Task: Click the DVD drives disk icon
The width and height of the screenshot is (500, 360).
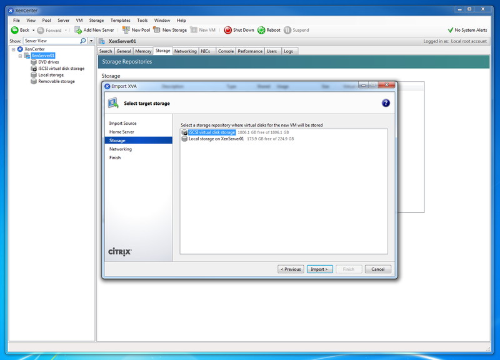Action: (x=34, y=62)
